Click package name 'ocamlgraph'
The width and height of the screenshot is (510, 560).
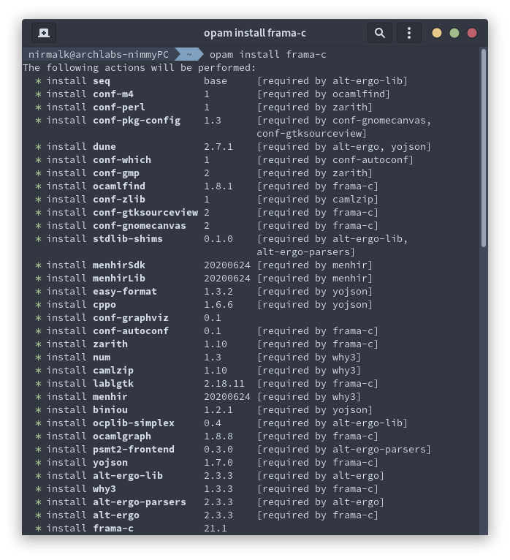tap(122, 436)
